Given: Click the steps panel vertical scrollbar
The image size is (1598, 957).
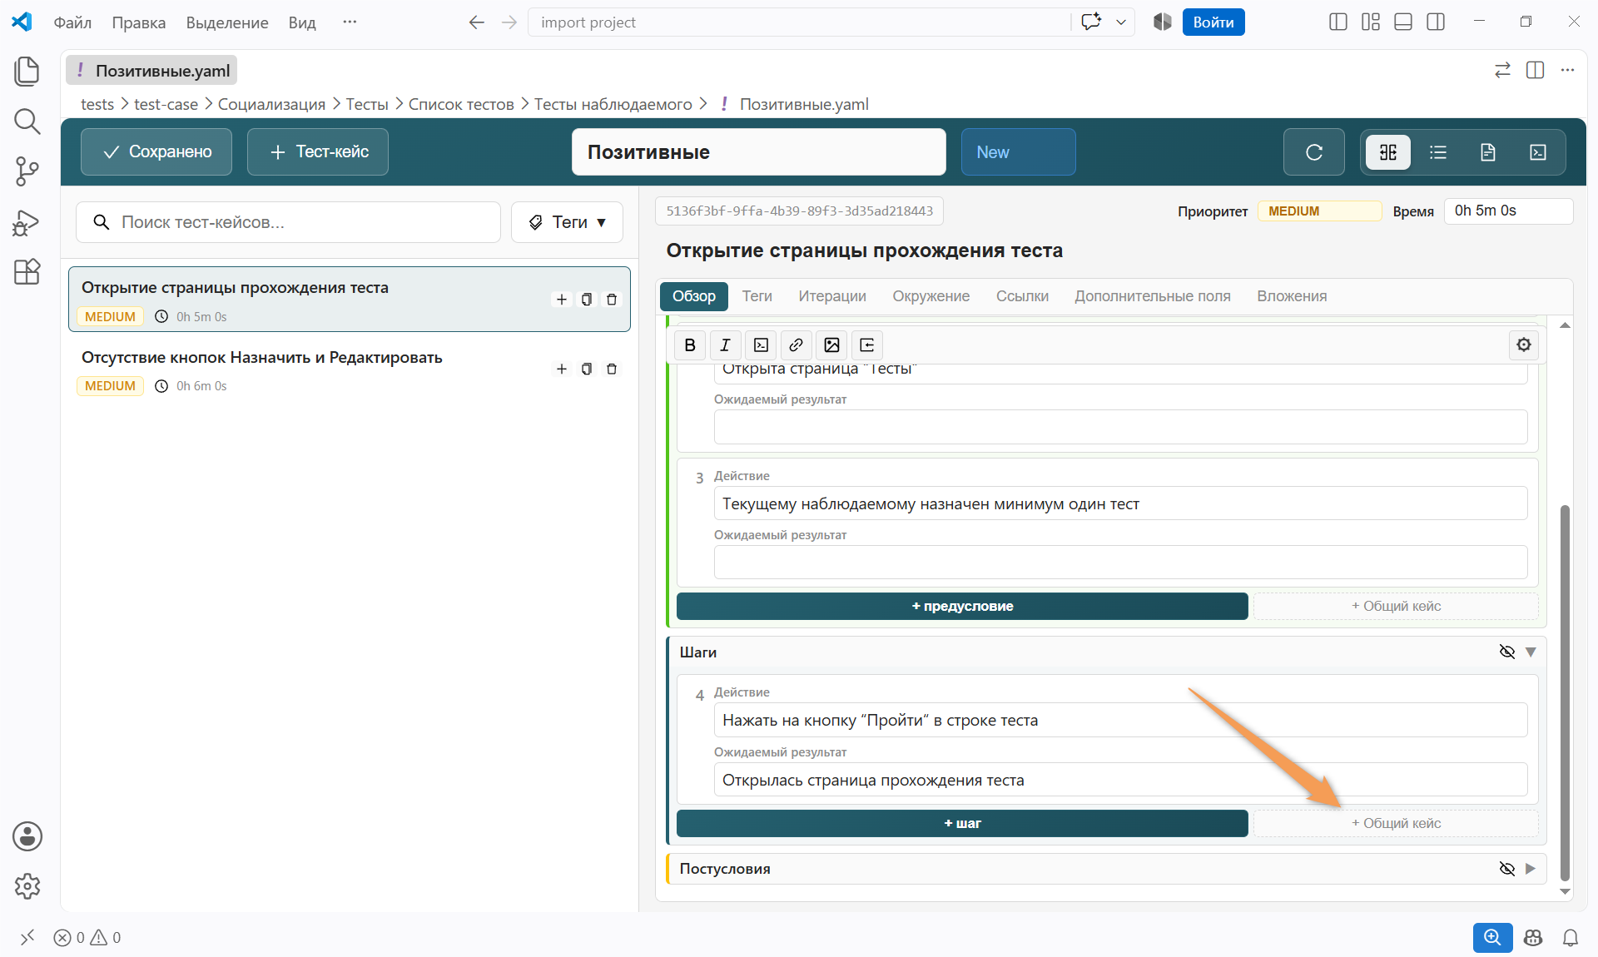Looking at the screenshot, I should coord(1565,692).
